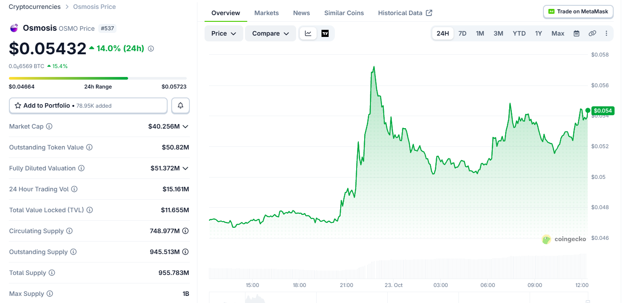Click the $0.04664 range low value
This screenshot has height=303, width=623.
(22, 87)
